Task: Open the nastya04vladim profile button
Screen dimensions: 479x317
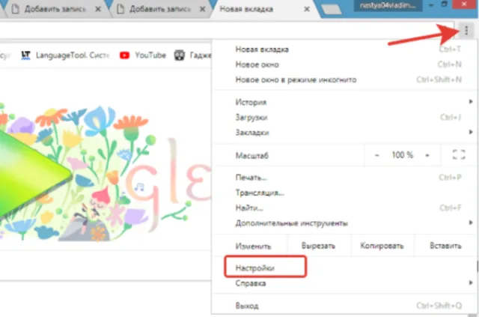Action: [x=388, y=5]
